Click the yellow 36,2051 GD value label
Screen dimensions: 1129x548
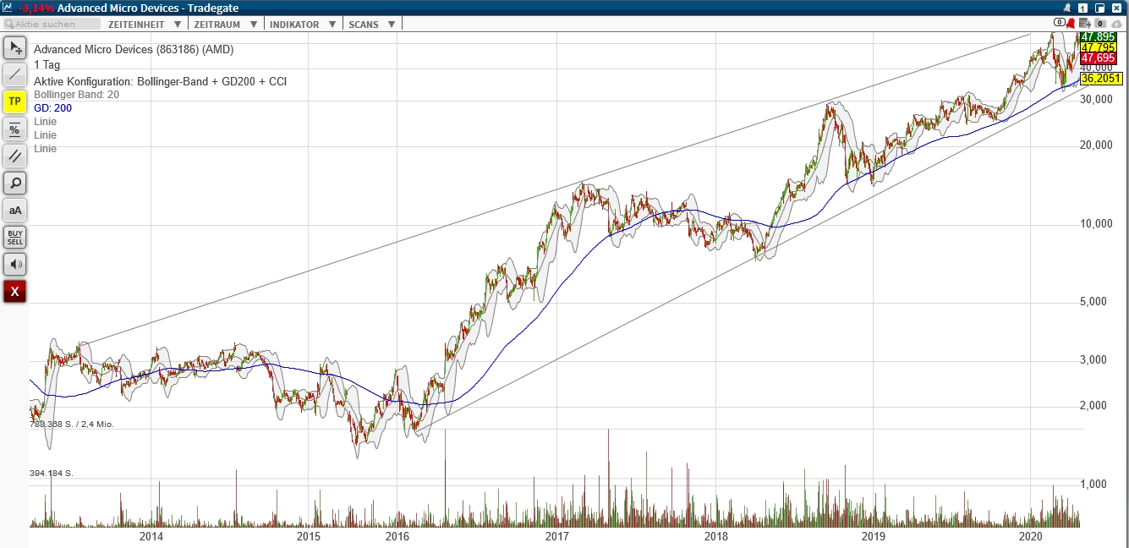(x=1101, y=78)
